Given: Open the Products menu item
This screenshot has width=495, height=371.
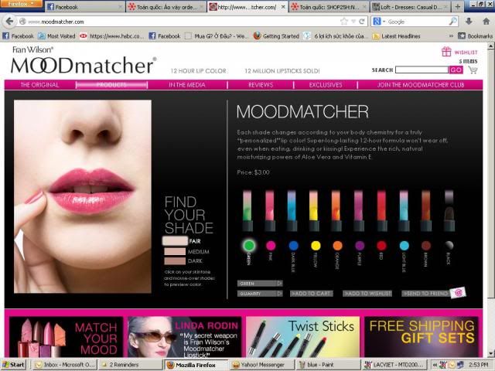Looking at the screenshot, I should [x=111, y=84].
